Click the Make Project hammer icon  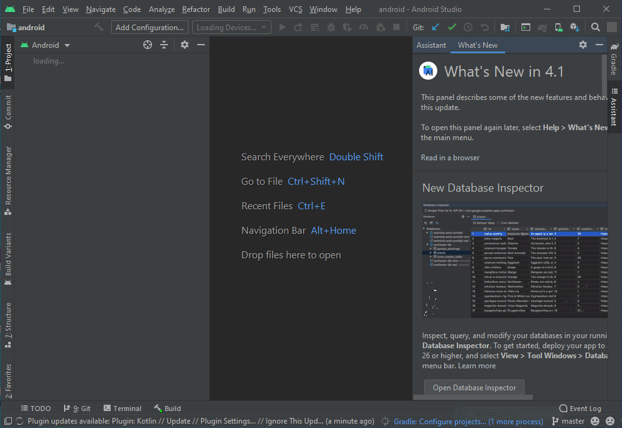(x=99, y=27)
